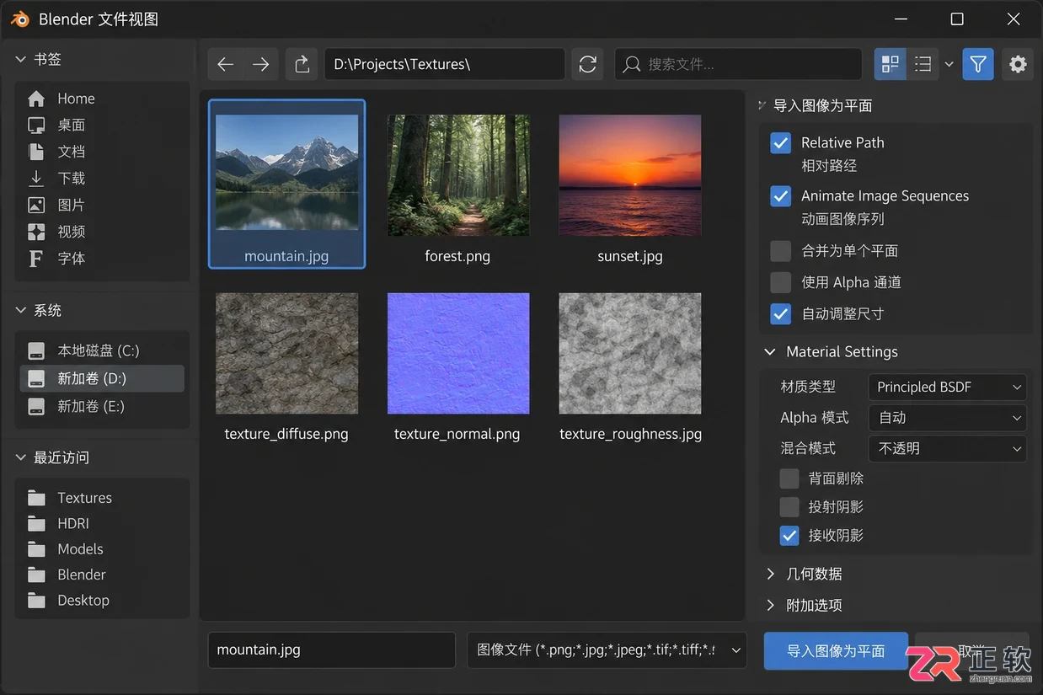
Task: Click the 桌面 desktop icon
Action: click(36, 126)
